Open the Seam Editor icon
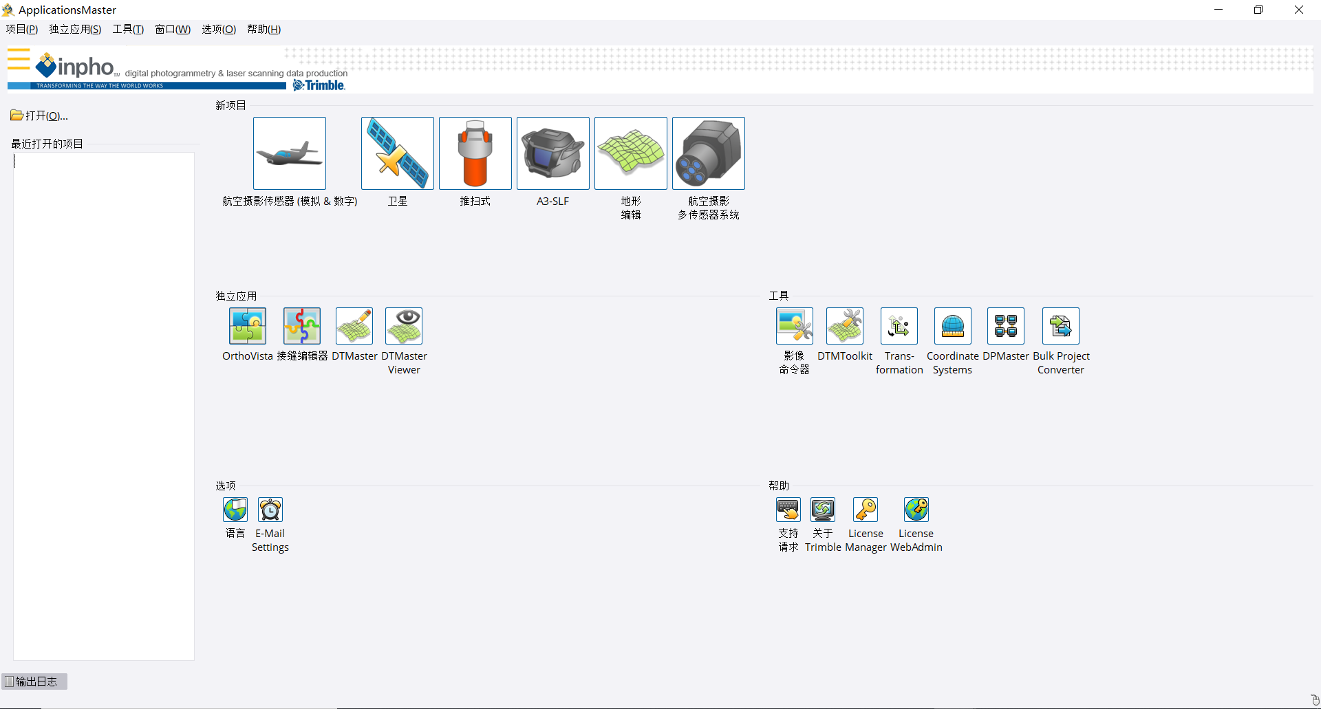The width and height of the screenshot is (1321, 709). (302, 326)
